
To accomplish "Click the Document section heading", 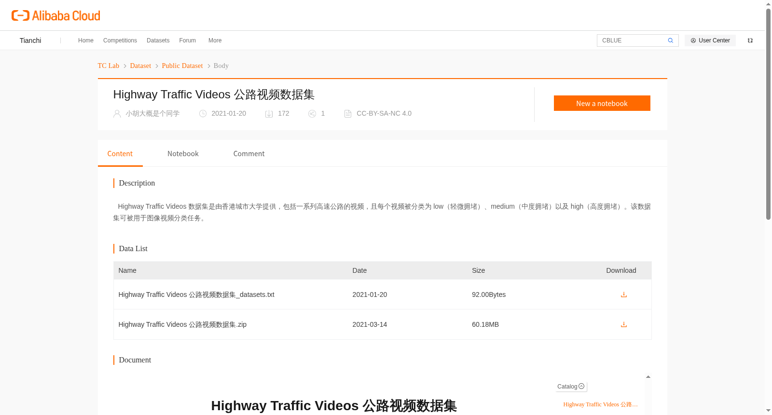I will [135, 360].
